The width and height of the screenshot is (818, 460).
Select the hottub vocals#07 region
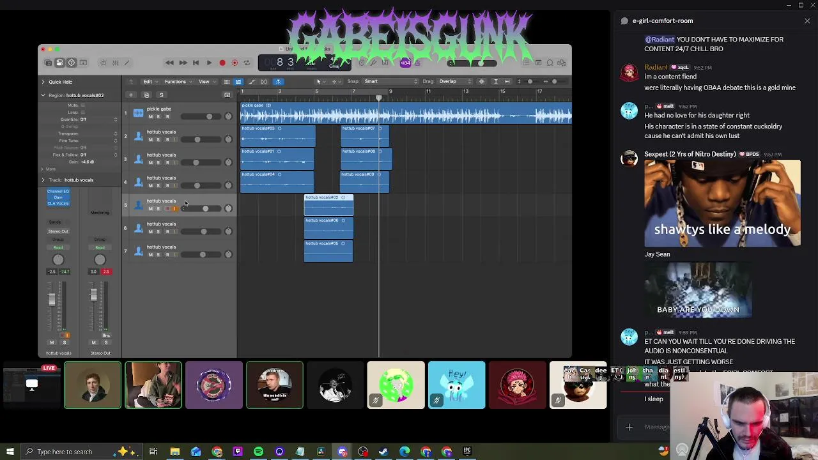click(x=366, y=135)
